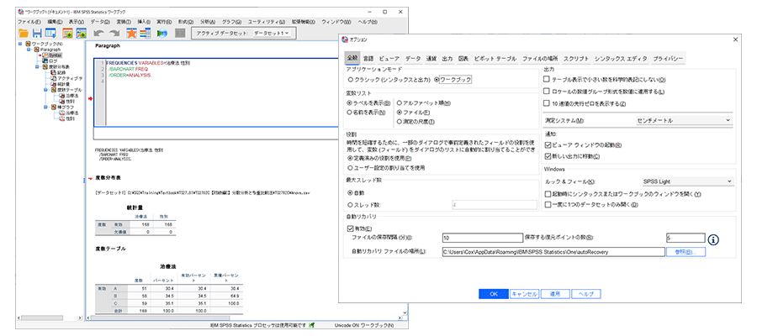Tick ロケールの数値グループ形式 checkbox
This screenshot has height=336, width=757.
[x=547, y=92]
